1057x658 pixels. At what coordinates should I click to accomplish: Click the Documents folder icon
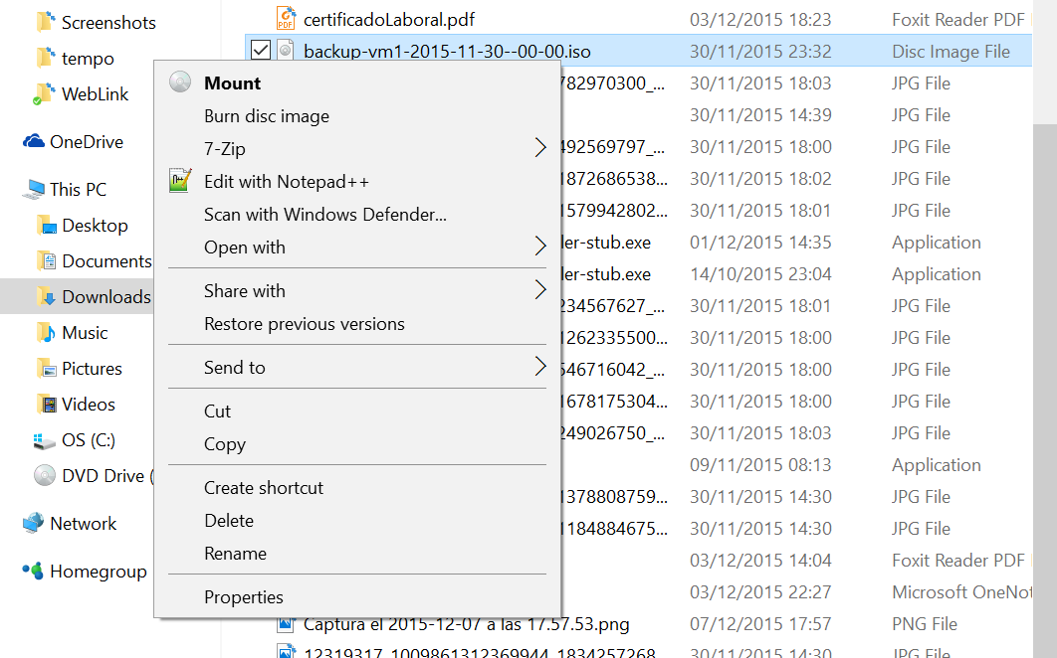point(47,260)
